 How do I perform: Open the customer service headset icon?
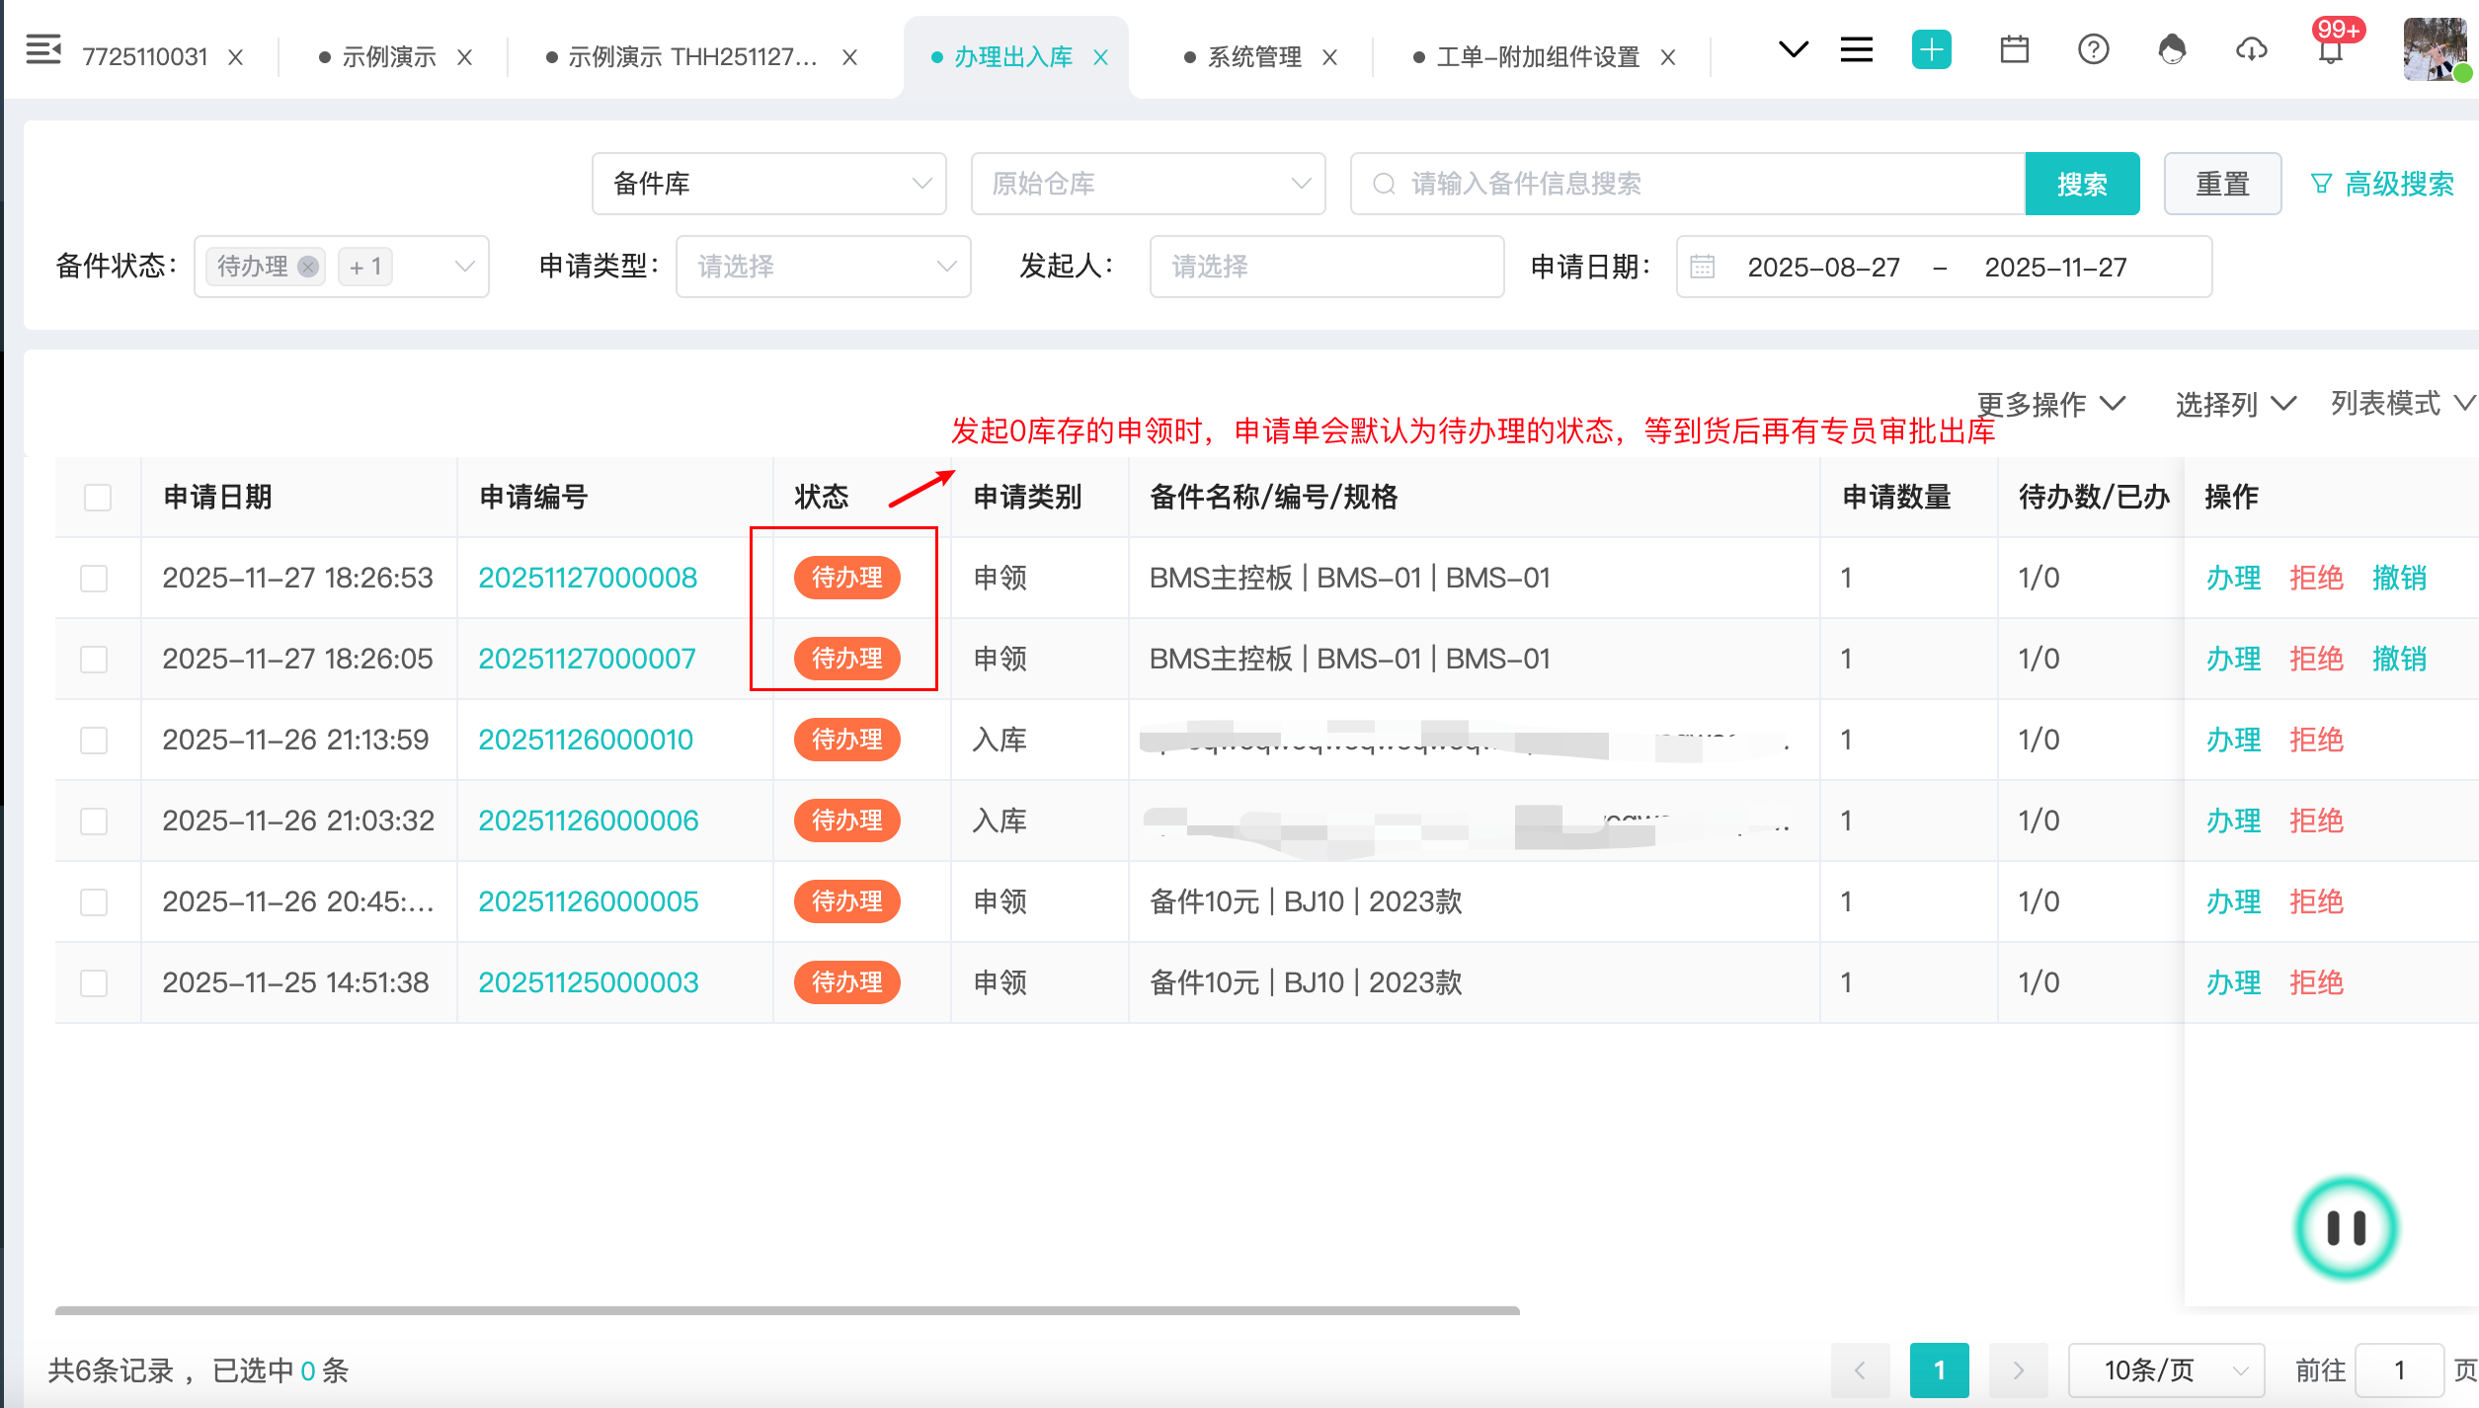pyautogui.click(x=2172, y=49)
